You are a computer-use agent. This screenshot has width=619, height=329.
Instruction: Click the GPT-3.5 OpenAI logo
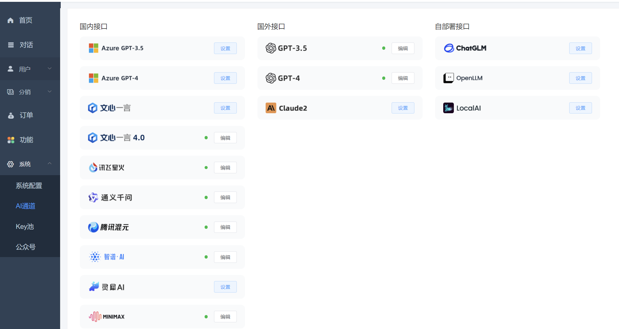click(x=271, y=48)
